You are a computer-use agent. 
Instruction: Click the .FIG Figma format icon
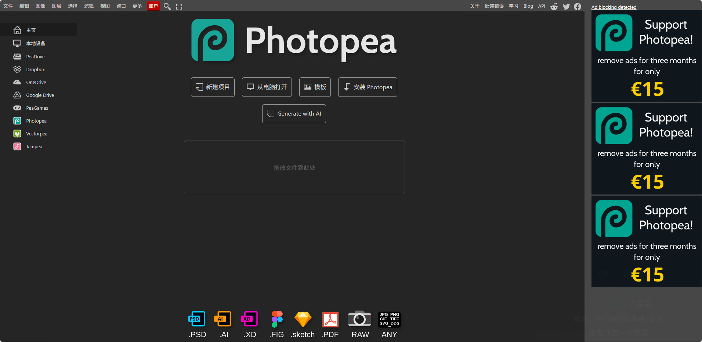tap(277, 319)
